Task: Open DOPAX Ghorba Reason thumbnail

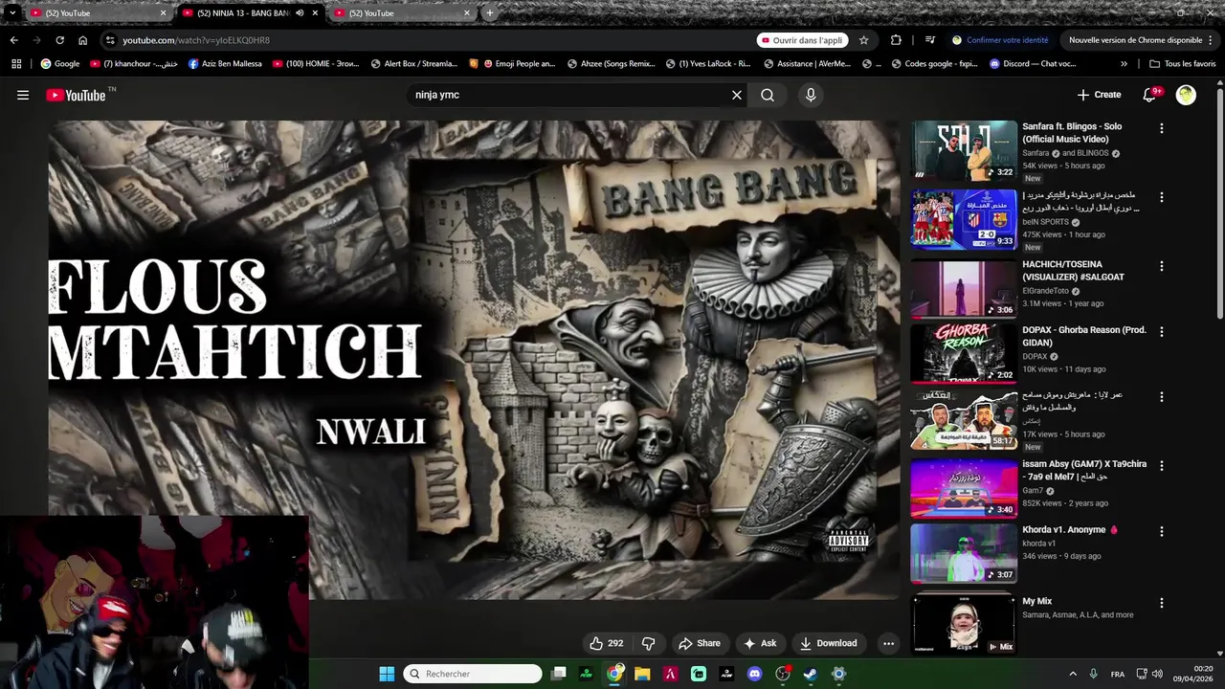Action: coord(964,353)
